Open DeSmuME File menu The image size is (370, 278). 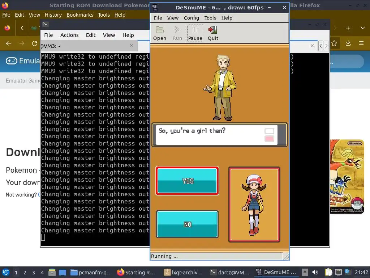158,18
